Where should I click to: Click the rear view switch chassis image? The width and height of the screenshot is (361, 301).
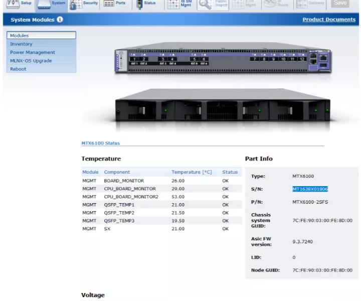coord(223,105)
